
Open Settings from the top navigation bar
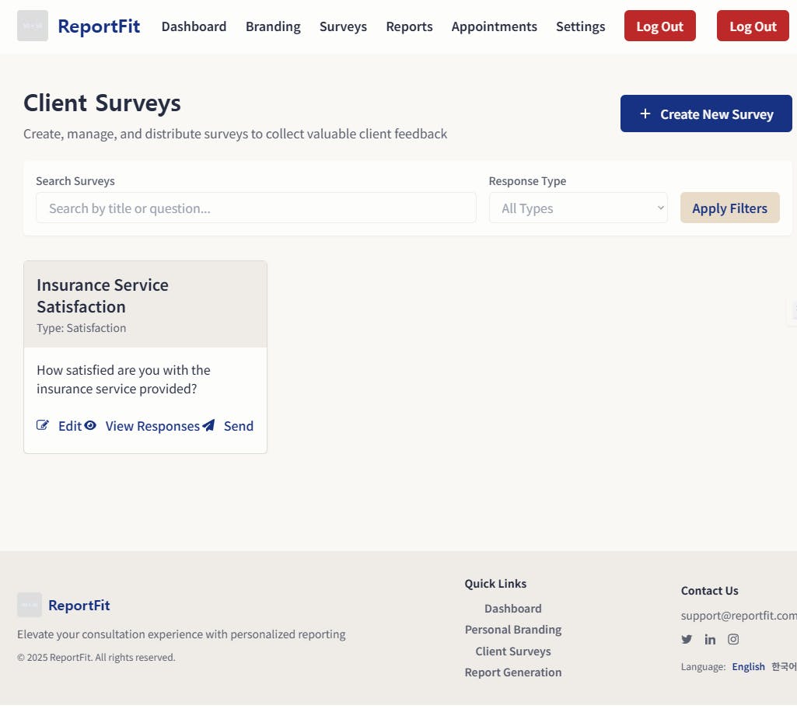580,26
